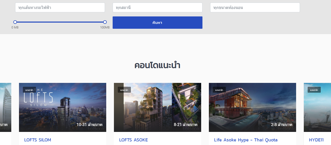Click the 100MB maximum price slider handle
Viewport: 331px width, 145px height.
(105, 22)
